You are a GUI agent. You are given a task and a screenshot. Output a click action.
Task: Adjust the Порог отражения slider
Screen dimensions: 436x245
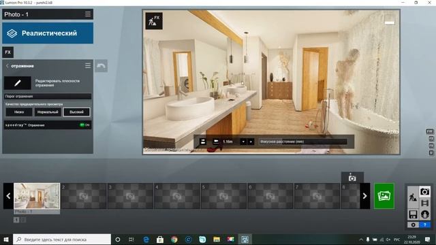click(48, 97)
